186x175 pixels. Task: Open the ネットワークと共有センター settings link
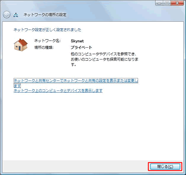pyautogui.click(x=76, y=80)
